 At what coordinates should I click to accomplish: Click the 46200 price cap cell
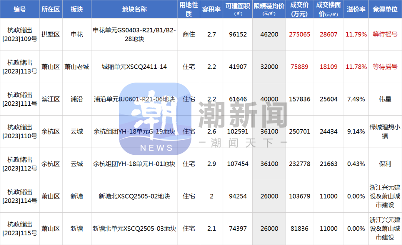coord(269,34)
